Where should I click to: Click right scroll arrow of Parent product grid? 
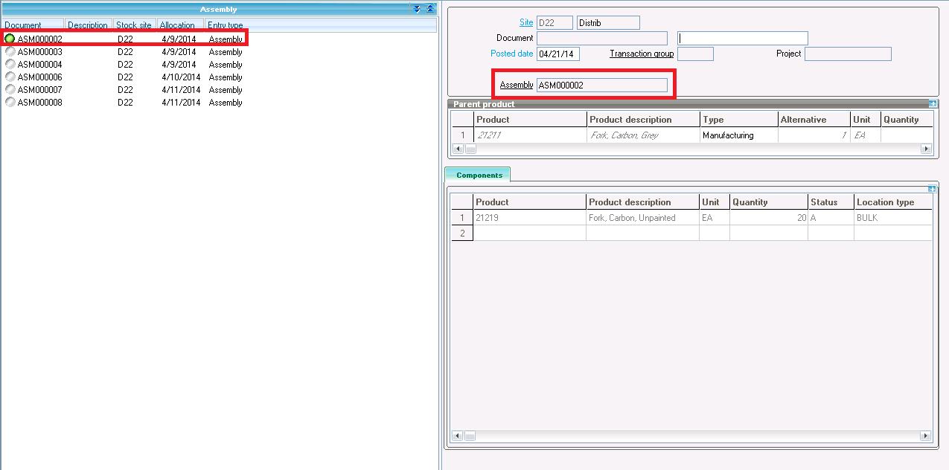point(927,149)
